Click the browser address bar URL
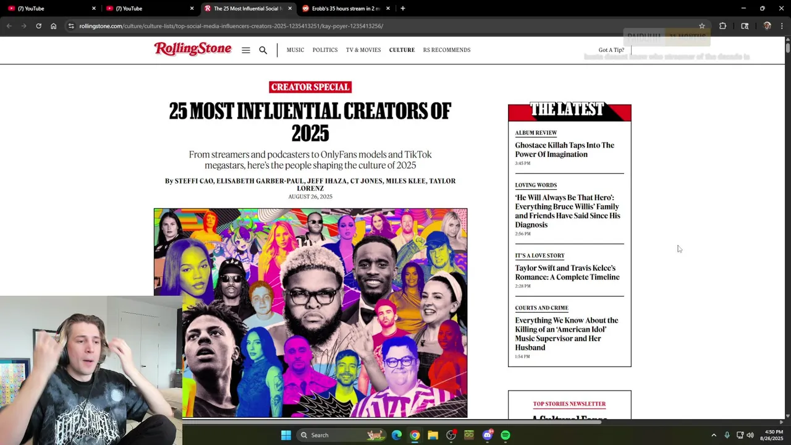Viewport: 791px width, 445px height. (231, 26)
